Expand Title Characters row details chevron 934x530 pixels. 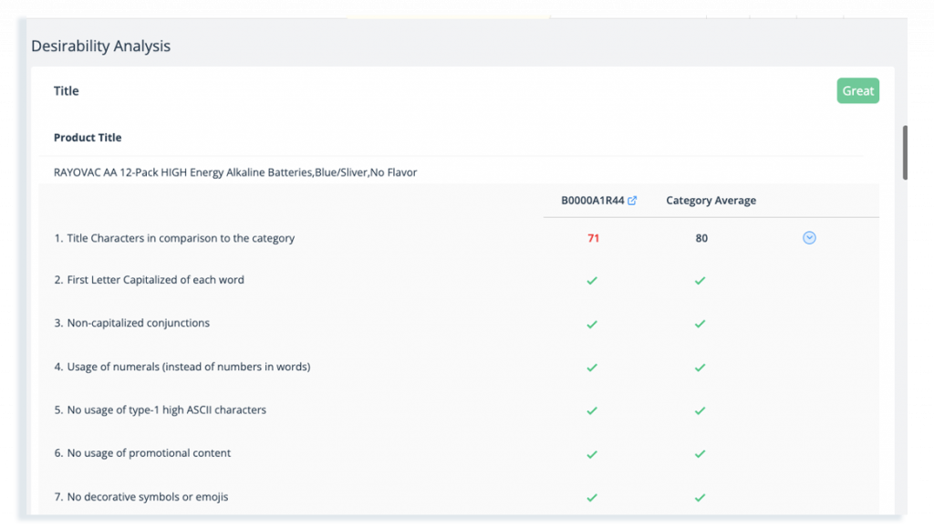click(x=809, y=238)
